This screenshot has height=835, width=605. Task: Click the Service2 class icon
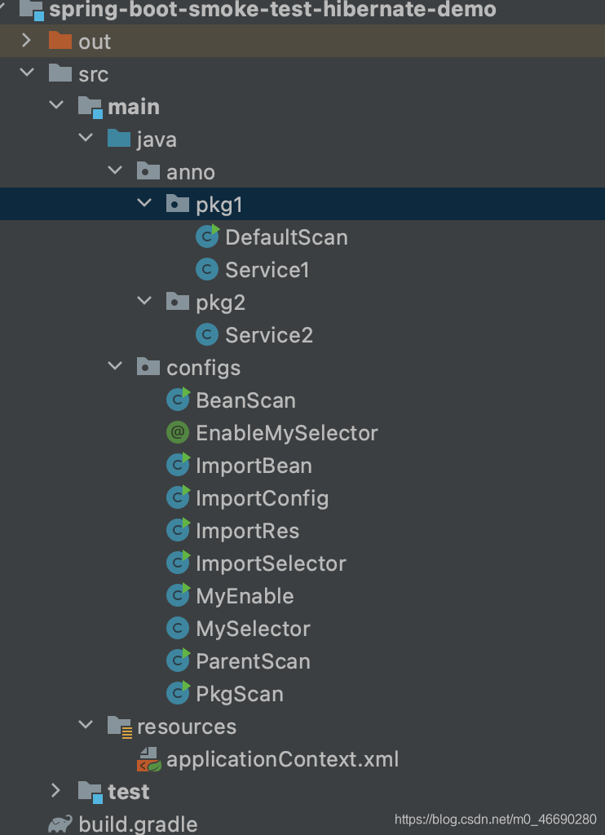[207, 335]
